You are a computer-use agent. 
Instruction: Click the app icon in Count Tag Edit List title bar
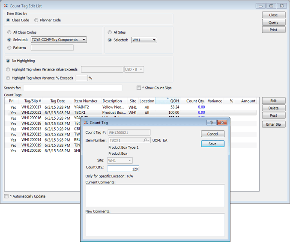[x=6, y=6]
